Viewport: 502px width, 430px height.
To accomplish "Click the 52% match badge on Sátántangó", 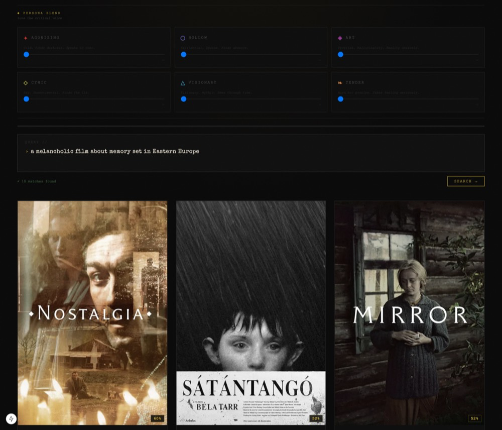I will (316, 418).
